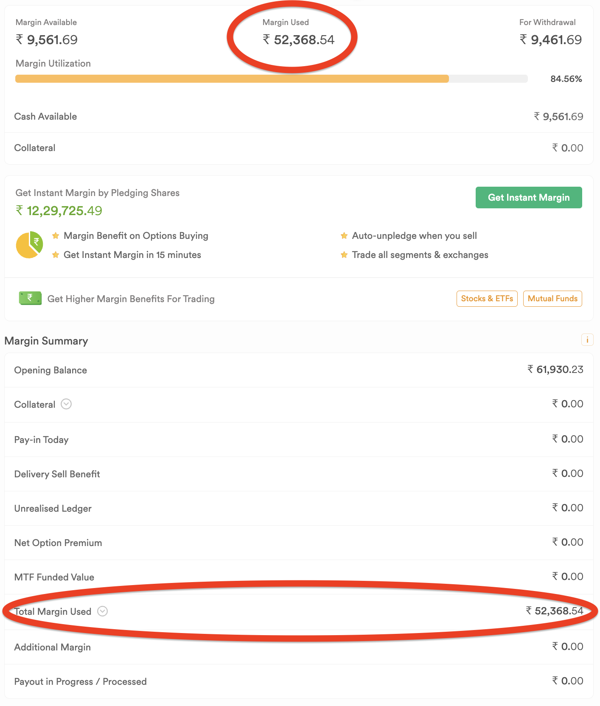The width and height of the screenshot is (600, 706).
Task: Select the Mutual Funds option
Action: tap(552, 299)
